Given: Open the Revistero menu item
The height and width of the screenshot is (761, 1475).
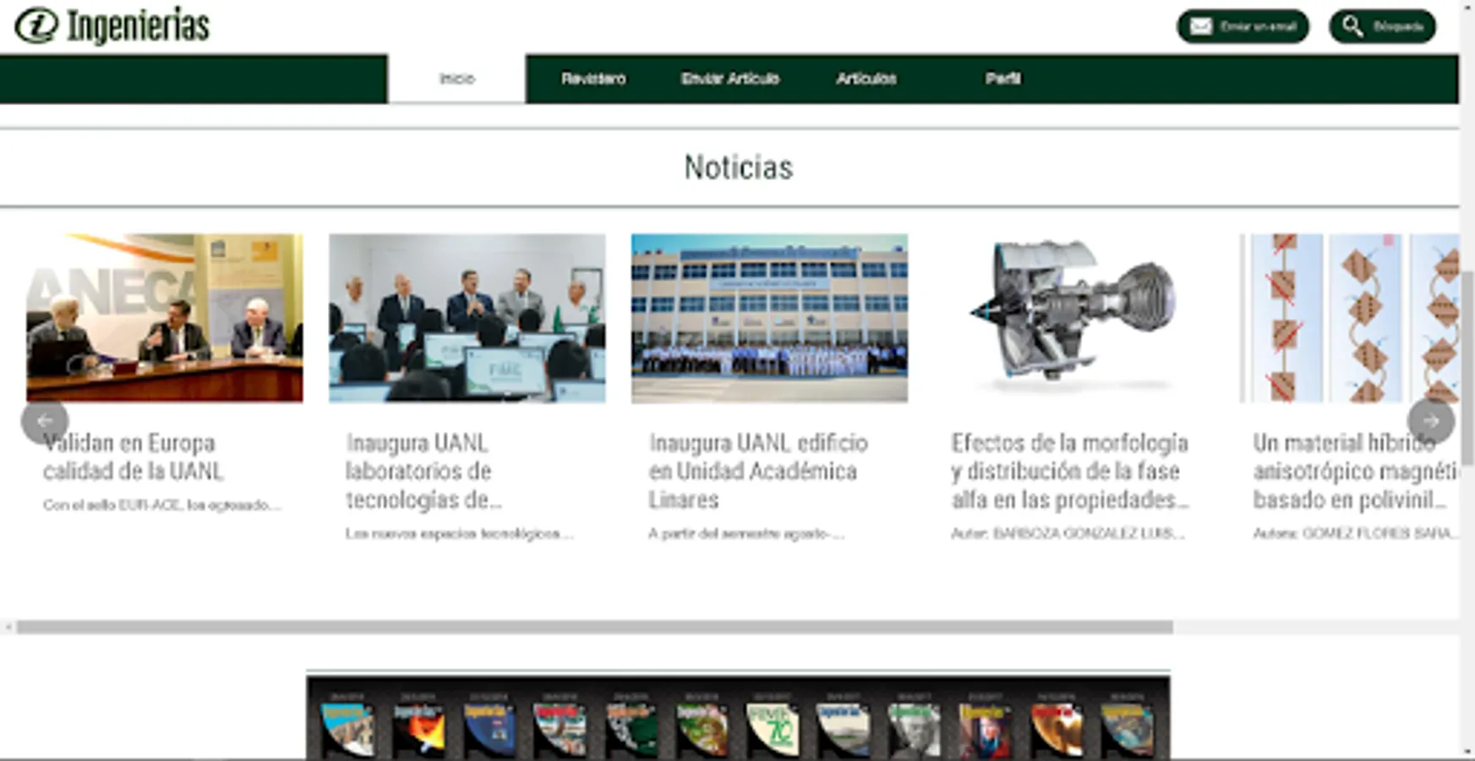Looking at the screenshot, I should point(593,79).
